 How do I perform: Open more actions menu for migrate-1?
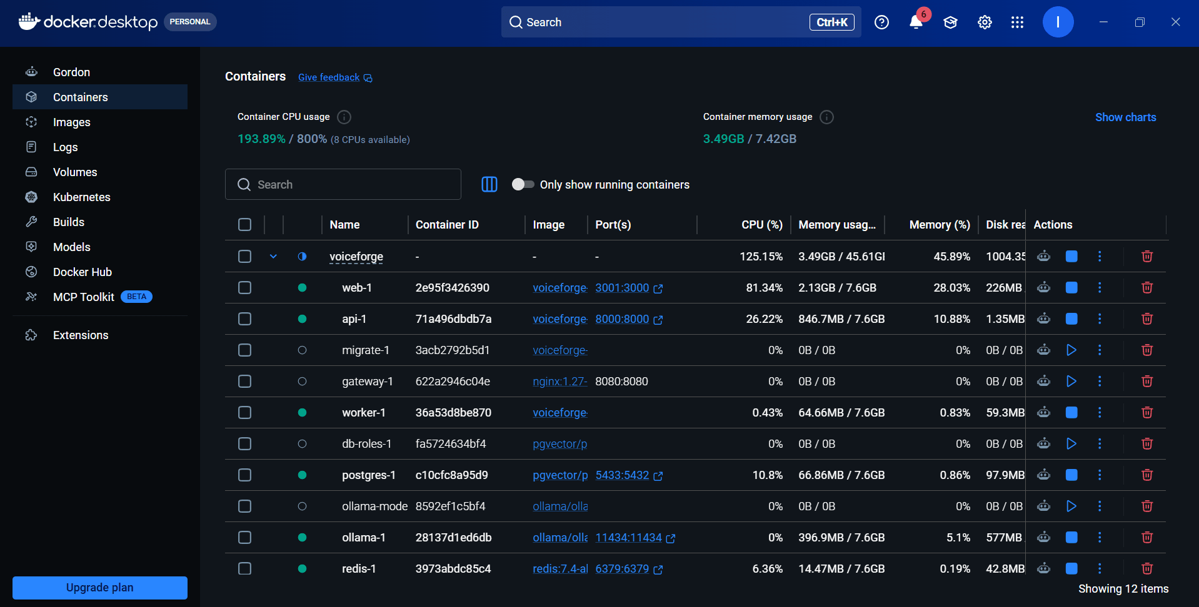(1100, 350)
